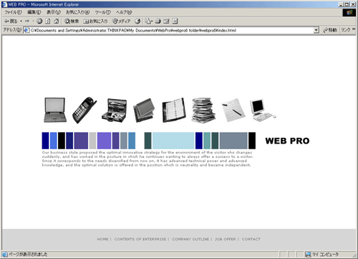Click the Edit page toolbar icon
Image resolution: width=358 pixels, height=259 pixels.
point(166,22)
